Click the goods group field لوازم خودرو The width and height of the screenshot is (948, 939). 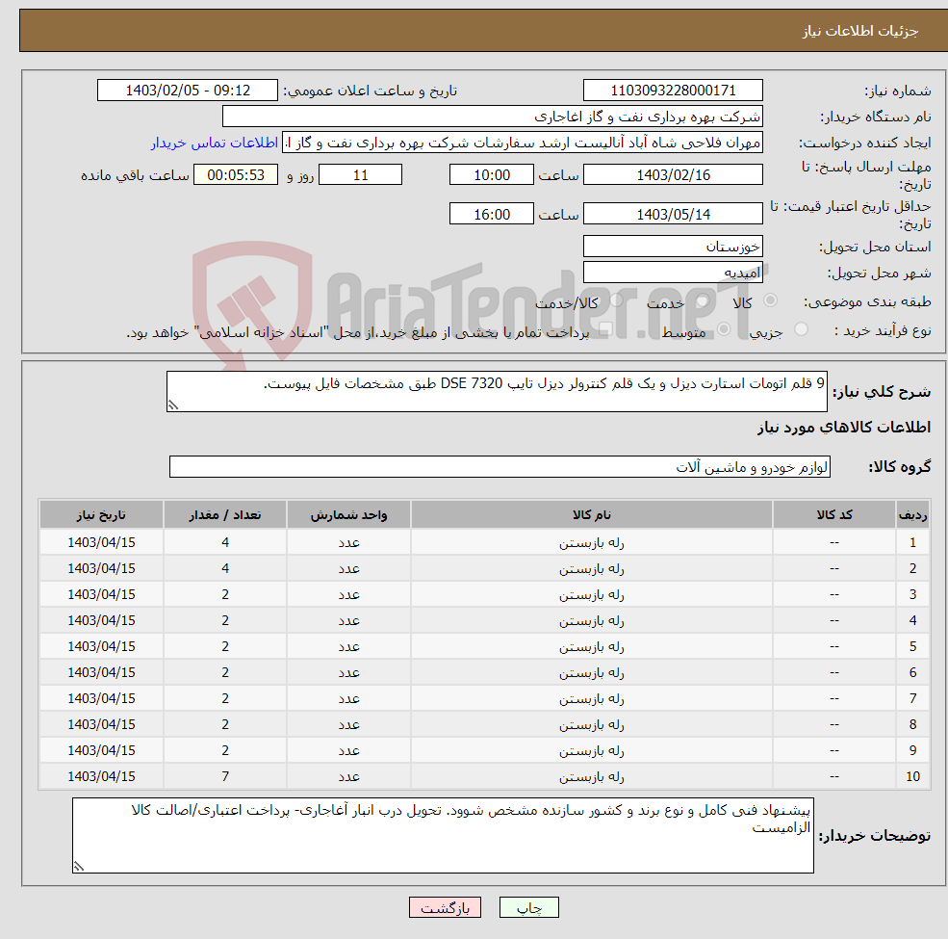(x=500, y=466)
